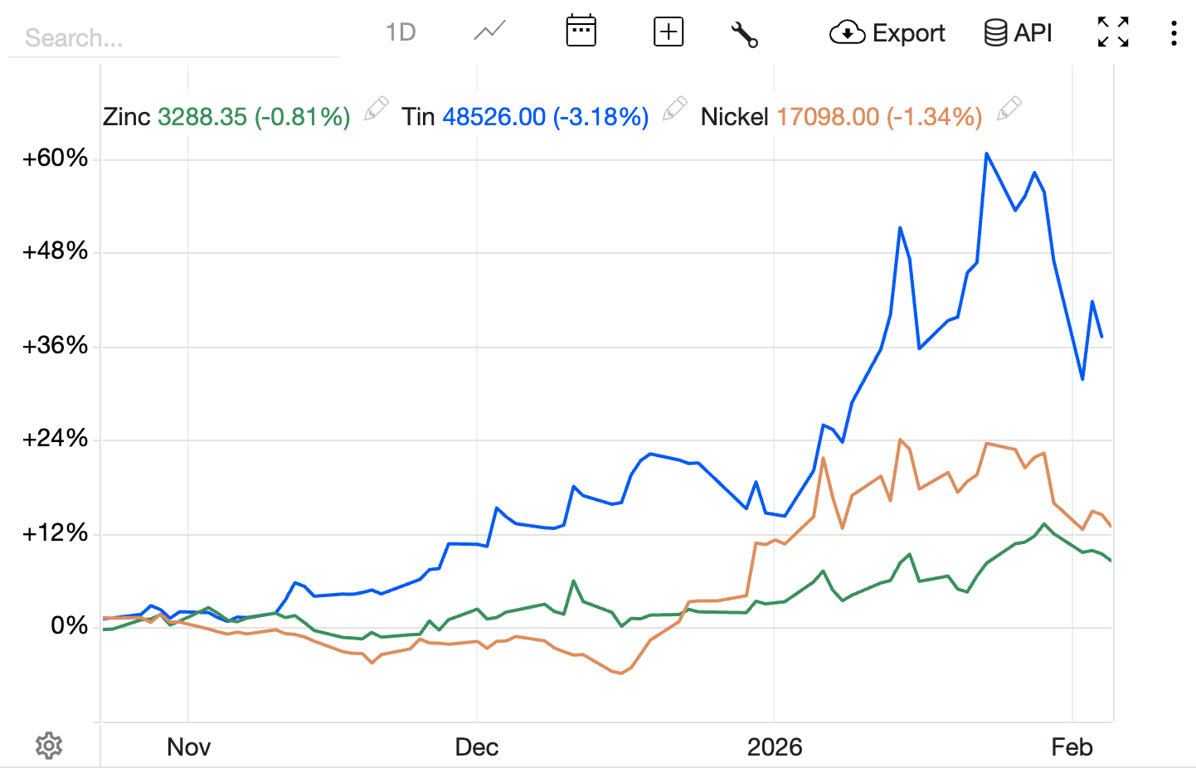Open the wrench tools icon
Screen dimensions: 1196x768
[744, 34]
